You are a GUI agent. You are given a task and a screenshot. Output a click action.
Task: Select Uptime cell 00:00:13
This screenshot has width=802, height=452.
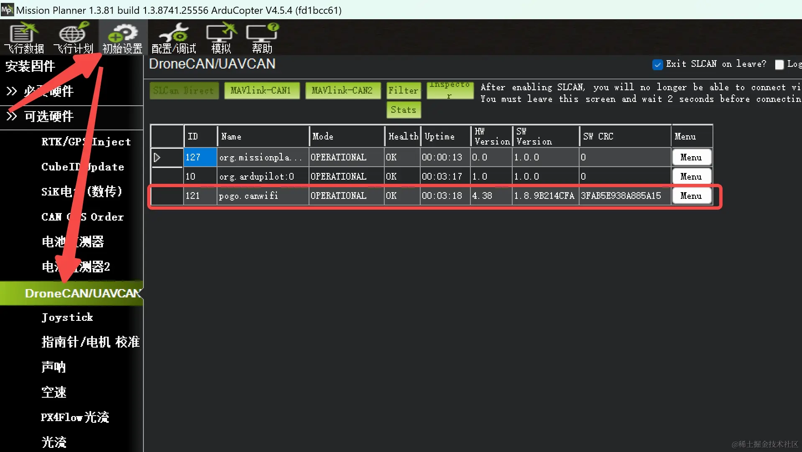(445, 157)
